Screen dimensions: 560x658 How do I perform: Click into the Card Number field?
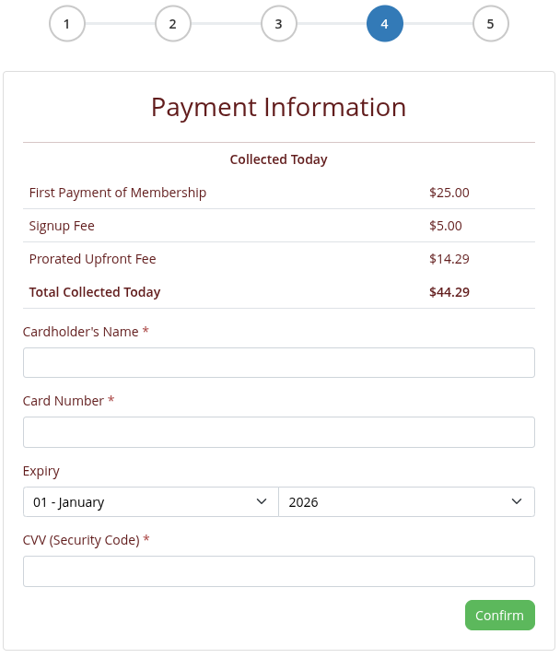(x=278, y=432)
